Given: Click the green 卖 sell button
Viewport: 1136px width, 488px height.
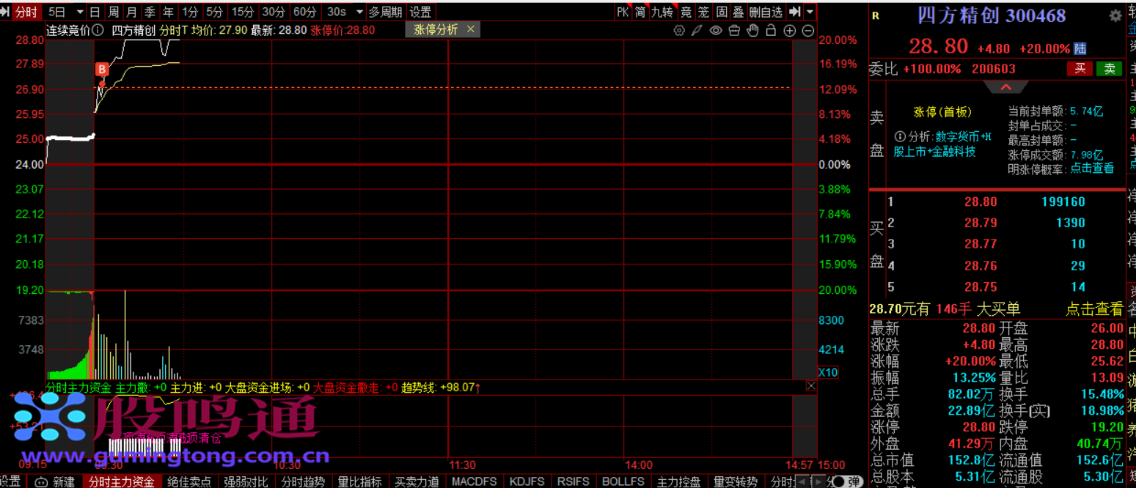Looking at the screenshot, I should 1110,69.
